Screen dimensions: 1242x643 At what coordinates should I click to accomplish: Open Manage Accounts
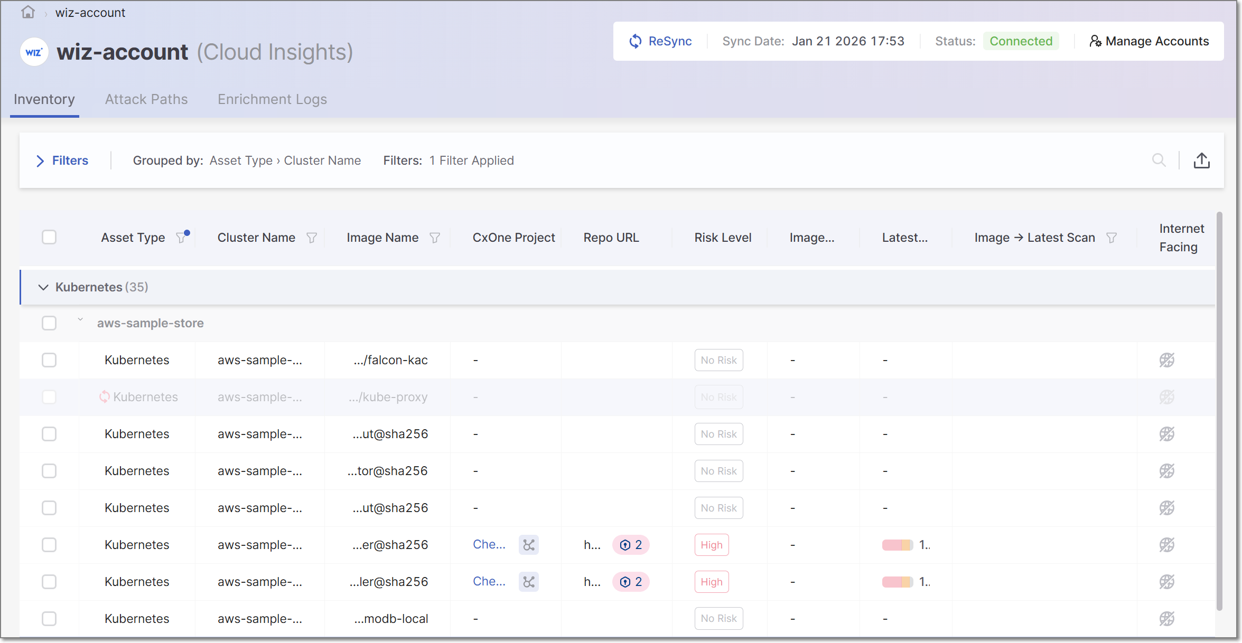pyautogui.click(x=1149, y=41)
